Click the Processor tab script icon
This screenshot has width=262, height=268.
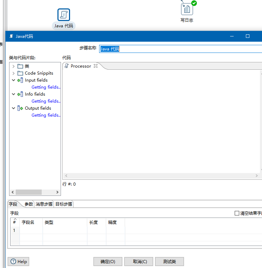(x=67, y=66)
